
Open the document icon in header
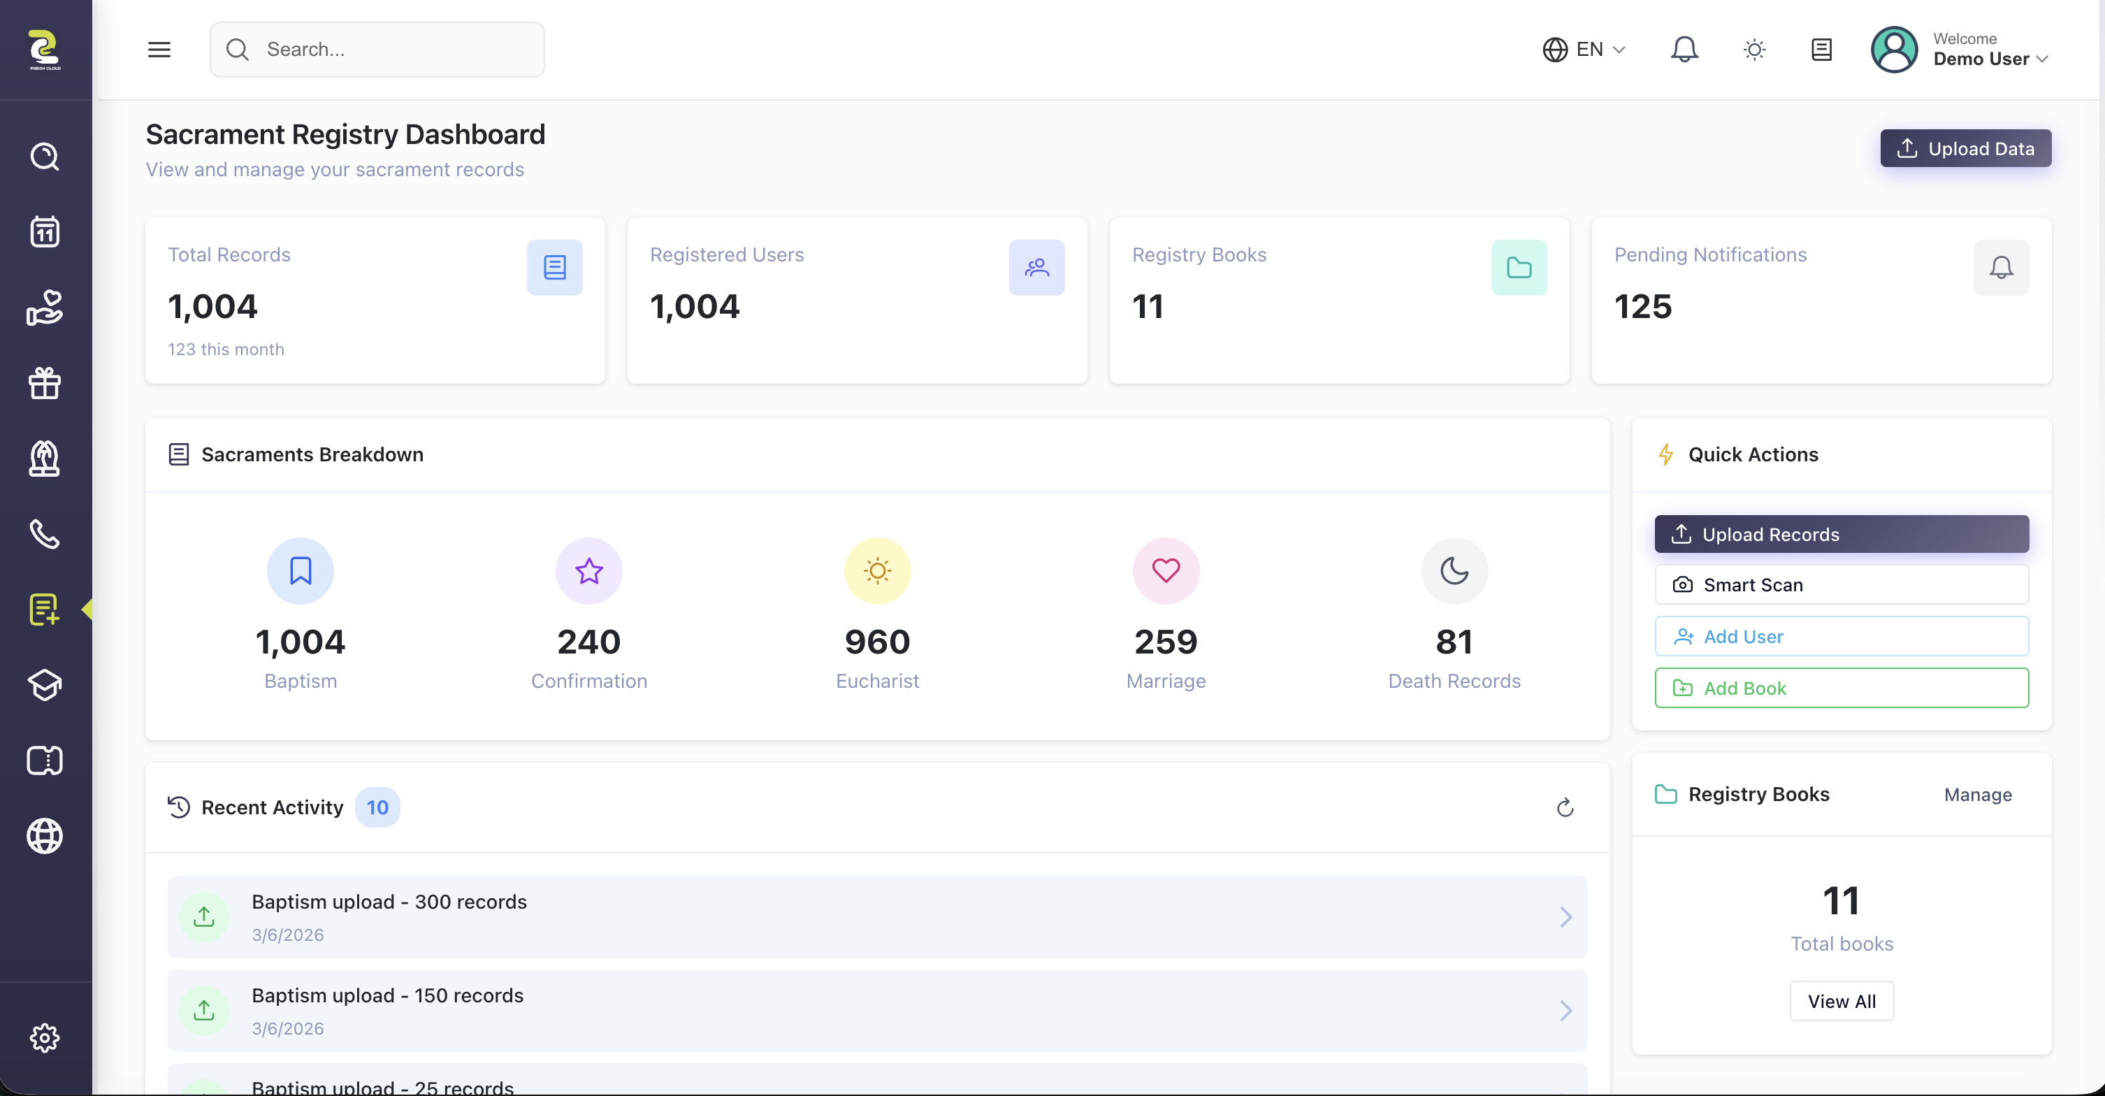1821,50
